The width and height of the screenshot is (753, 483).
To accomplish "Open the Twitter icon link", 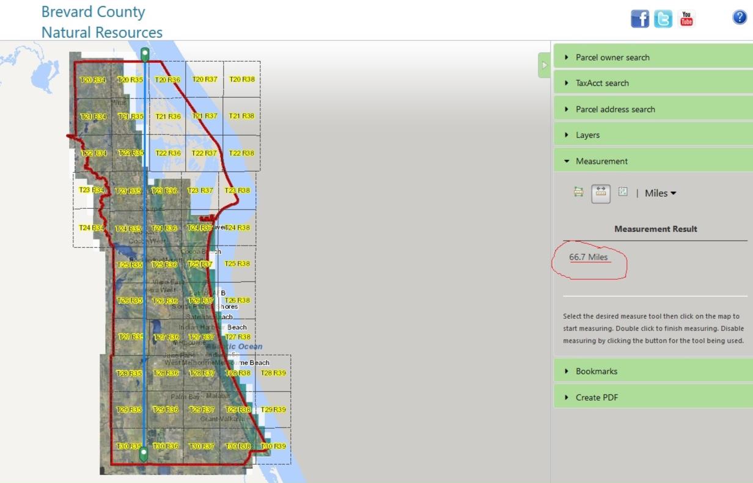I will (x=663, y=19).
